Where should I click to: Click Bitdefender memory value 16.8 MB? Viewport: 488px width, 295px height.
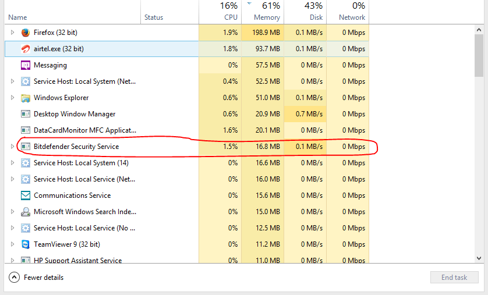point(268,147)
